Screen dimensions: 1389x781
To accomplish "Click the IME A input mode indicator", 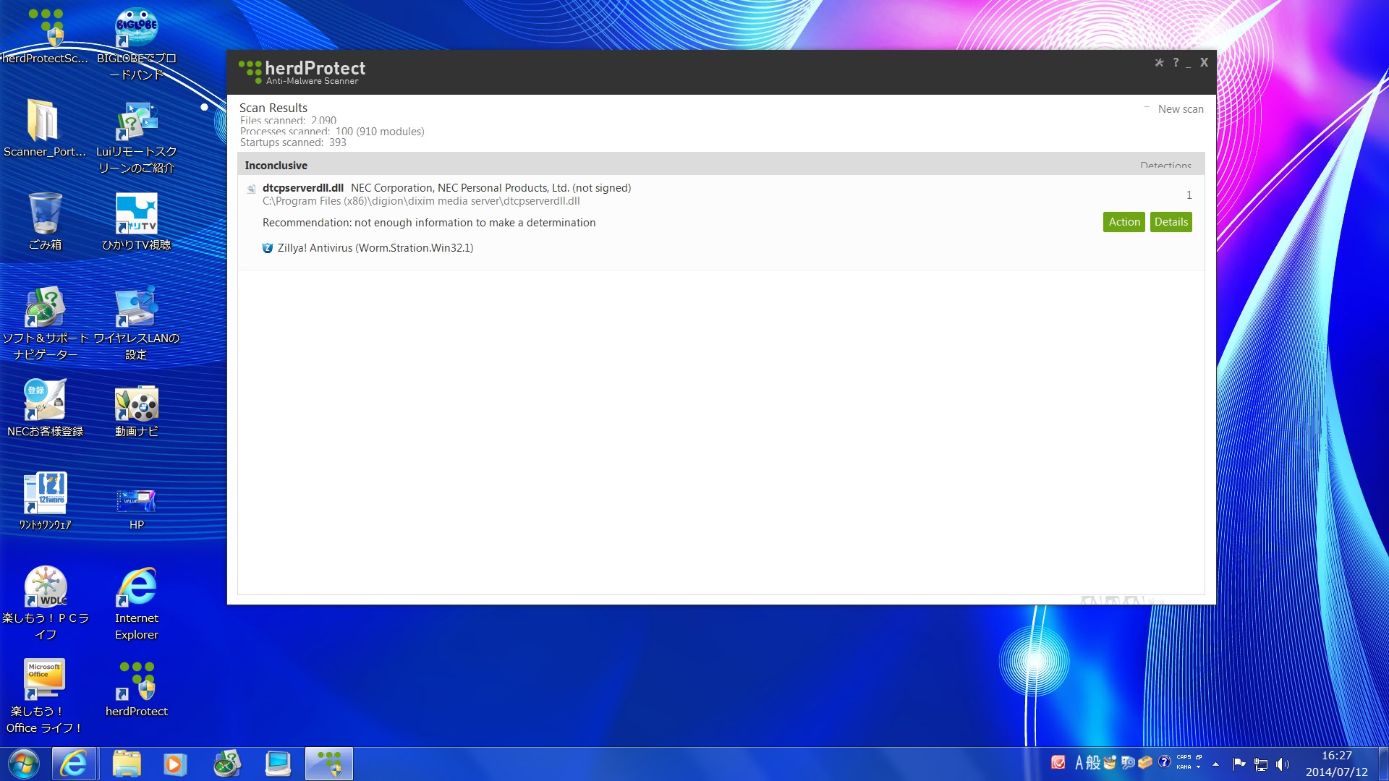I will pyautogui.click(x=1079, y=763).
